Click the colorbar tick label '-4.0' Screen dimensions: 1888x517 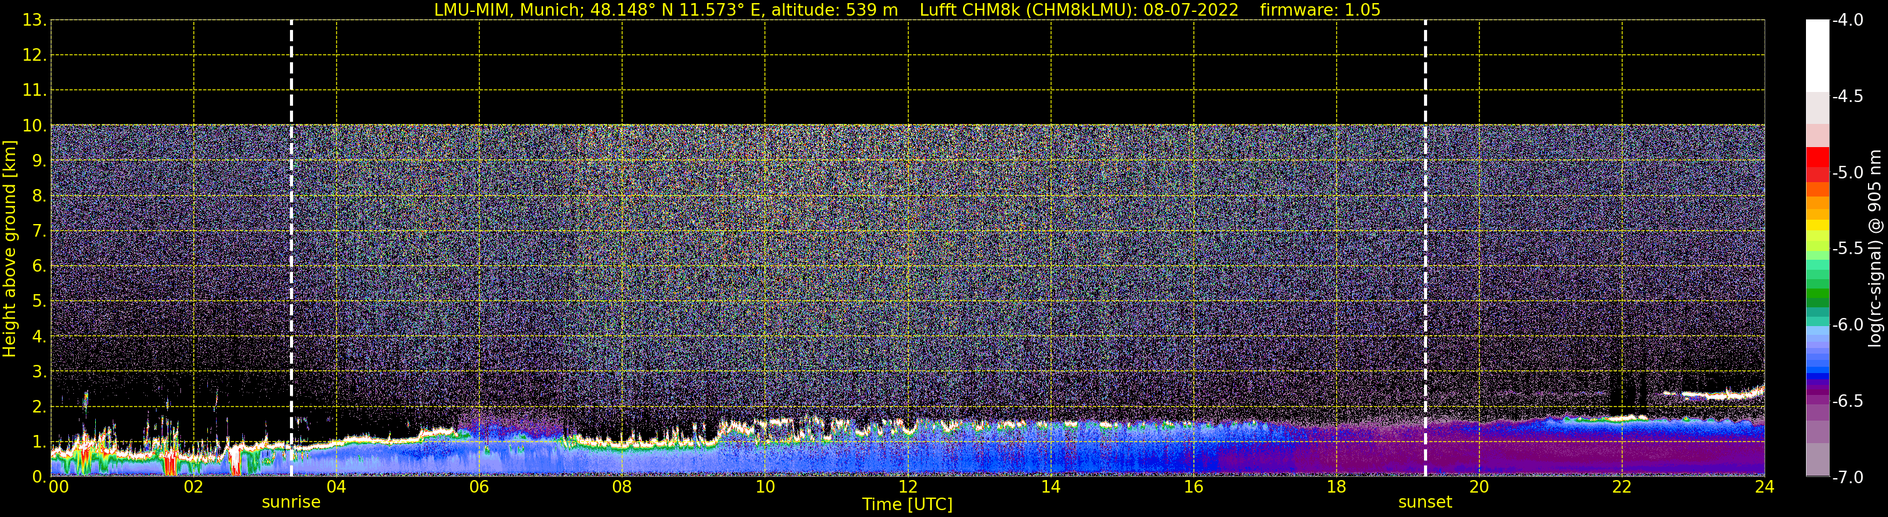click(1847, 21)
